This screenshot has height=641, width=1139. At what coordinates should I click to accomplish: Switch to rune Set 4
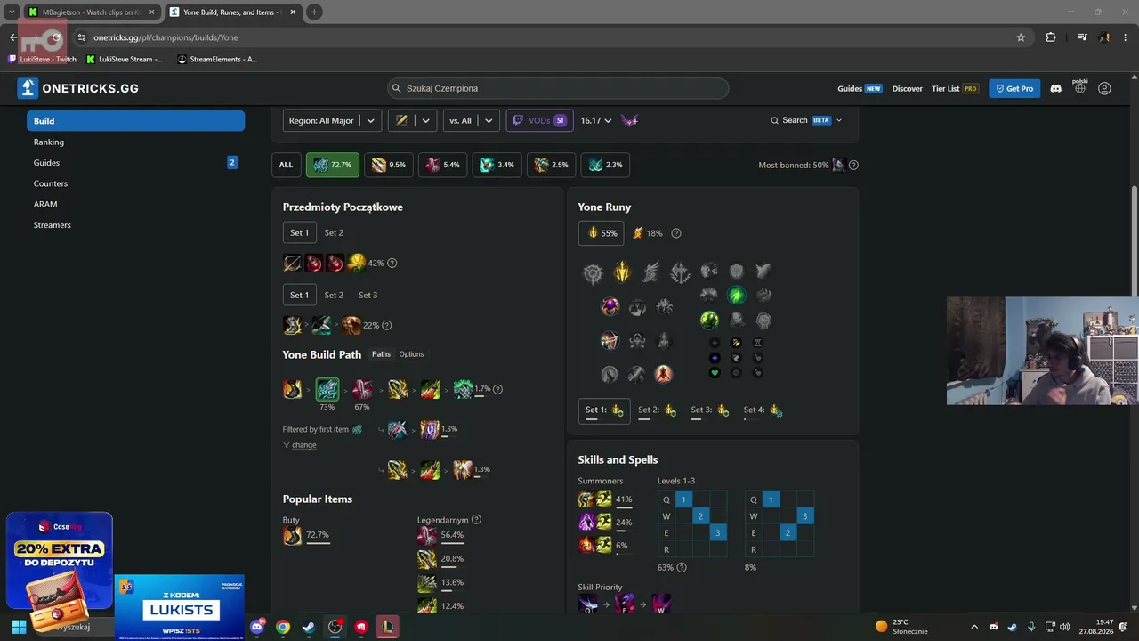(x=762, y=410)
